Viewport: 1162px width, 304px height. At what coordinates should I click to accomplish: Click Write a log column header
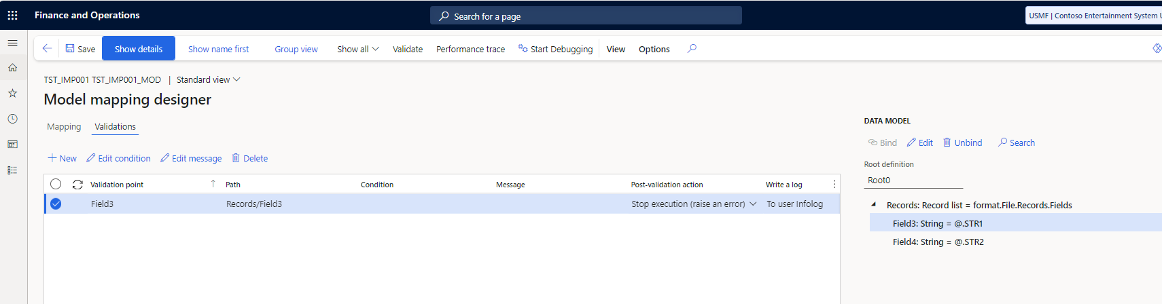784,185
